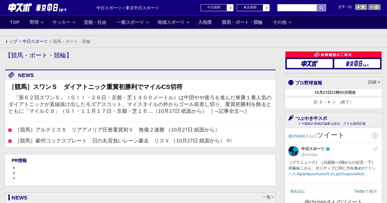Screen dimensions: 387x203
Task: Open the アルテミスS リアアメリア article
Action: click(117, 130)
